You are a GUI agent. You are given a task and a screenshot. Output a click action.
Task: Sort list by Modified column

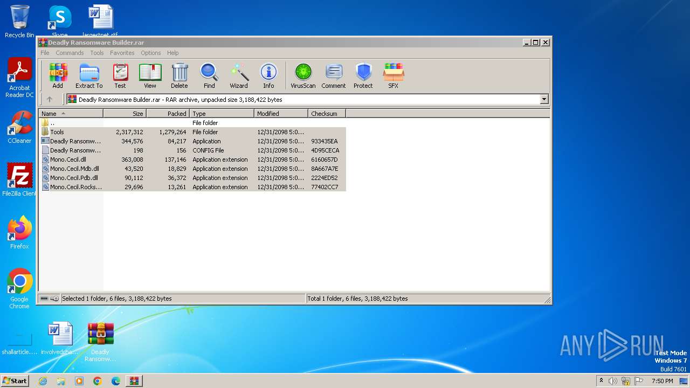click(281, 114)
